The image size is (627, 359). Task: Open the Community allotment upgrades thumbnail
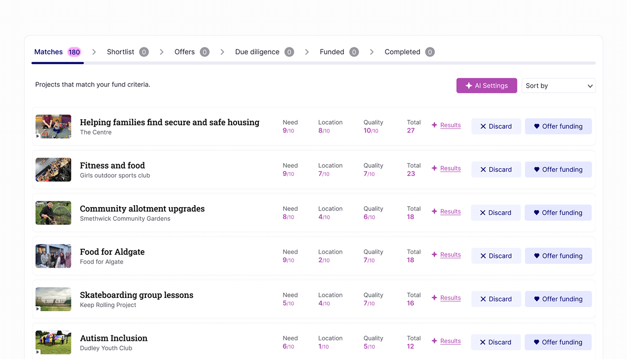tap(53, 213)
